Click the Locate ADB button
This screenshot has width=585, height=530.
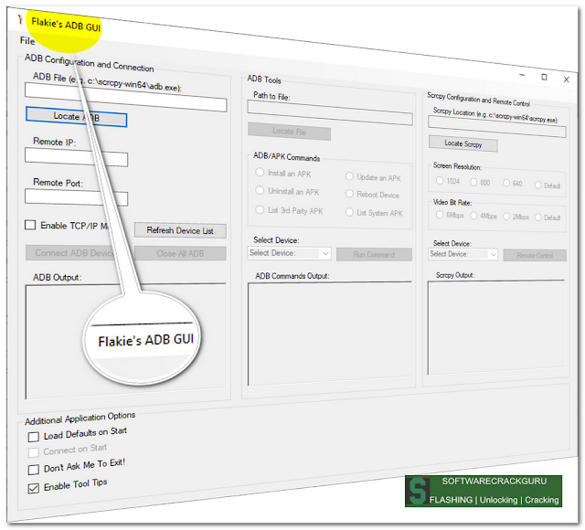coord(77,117)
